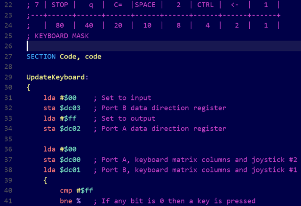301x206 pixels.
Task: Place cursor on empty line 35
Action: [154, 139]
